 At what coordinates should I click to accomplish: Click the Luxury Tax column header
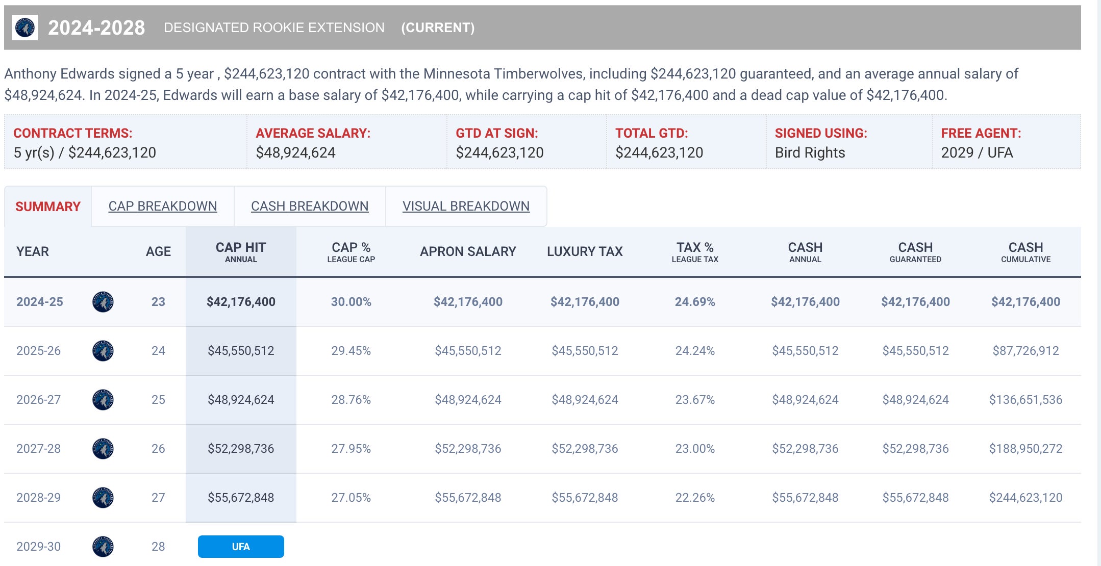coord(585,251)
